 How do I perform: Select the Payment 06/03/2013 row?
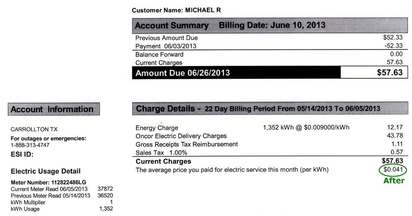pyautogui.click(x=269, y=46)
